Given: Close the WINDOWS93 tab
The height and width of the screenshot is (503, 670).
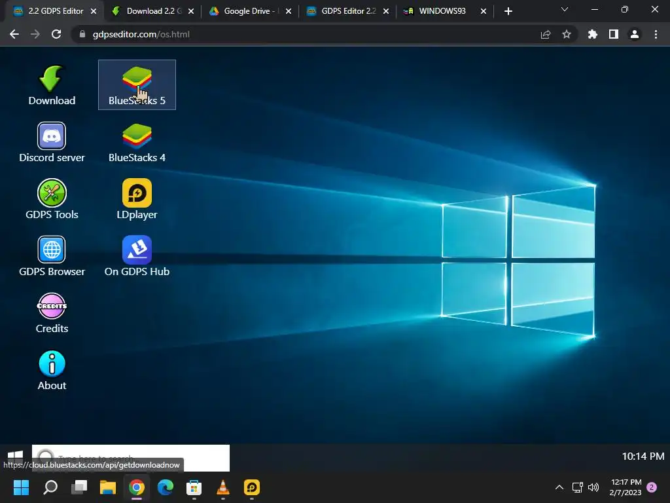Looking at the screenshot, I should coord(484,11).
